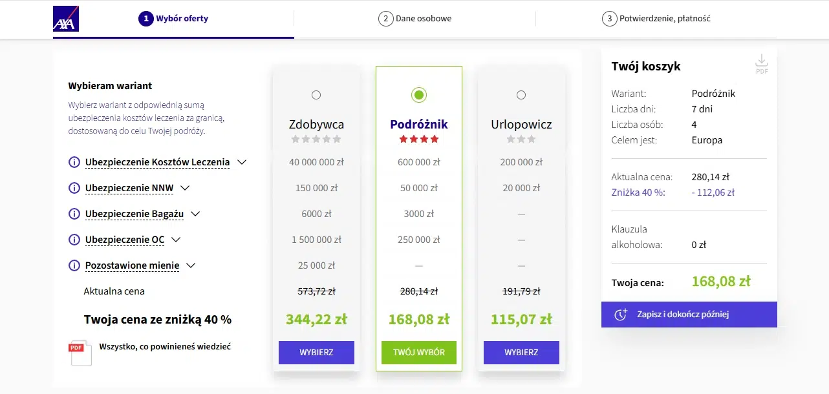Select the Zdobywca variant radio button
Screen dimensions: 829x394
pos(316,95)
